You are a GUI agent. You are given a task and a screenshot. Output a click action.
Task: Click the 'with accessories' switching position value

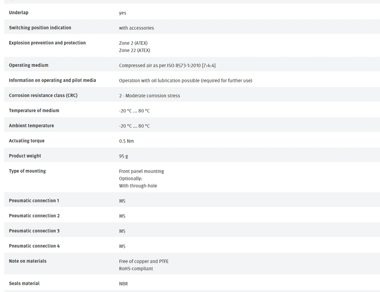tap(136, 28)
